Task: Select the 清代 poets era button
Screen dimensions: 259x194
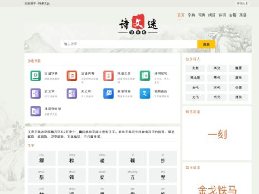Action: point(239,97)
